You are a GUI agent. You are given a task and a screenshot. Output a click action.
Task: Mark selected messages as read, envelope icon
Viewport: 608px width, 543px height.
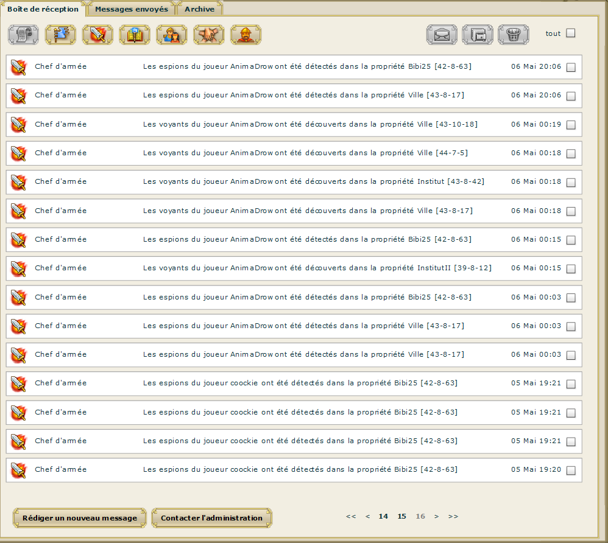pos(442,35)
